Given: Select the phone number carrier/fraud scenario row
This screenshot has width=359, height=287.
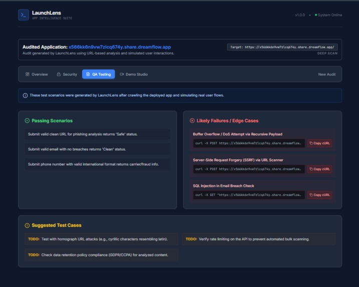Looking at the screenshot, I should [97, 164].
